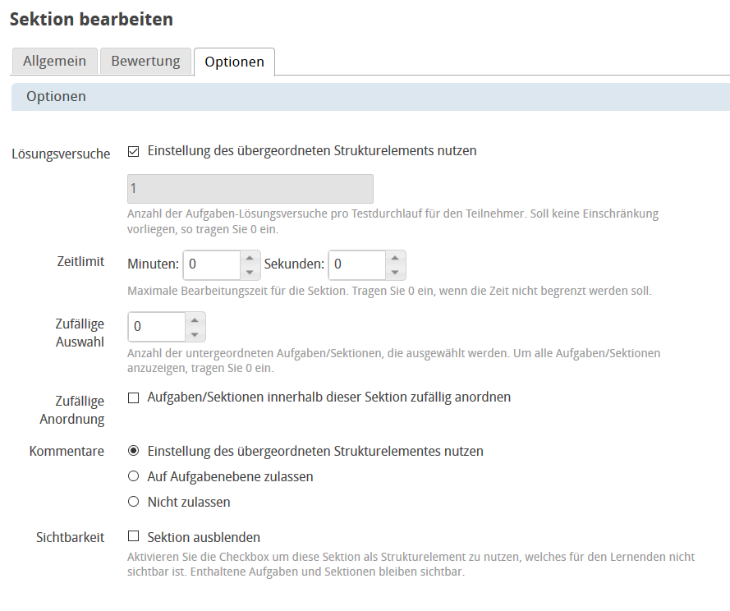This screenshot has width=730, height=611.
Task: Click the Minuten input field
Action: point(212,265)
